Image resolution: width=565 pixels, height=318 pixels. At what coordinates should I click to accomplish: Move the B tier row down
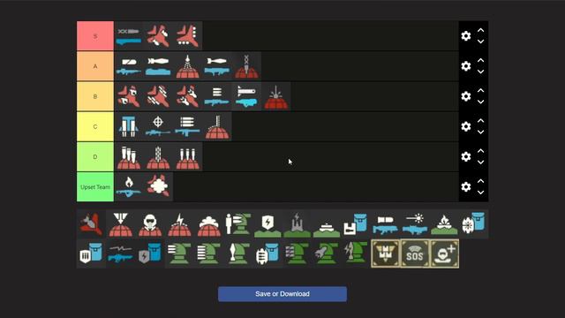[x=480, y=102]
